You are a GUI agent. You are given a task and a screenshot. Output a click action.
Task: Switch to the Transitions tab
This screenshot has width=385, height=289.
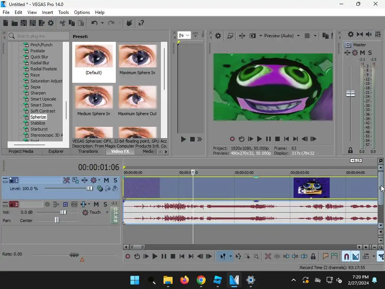tap(88, 151)
